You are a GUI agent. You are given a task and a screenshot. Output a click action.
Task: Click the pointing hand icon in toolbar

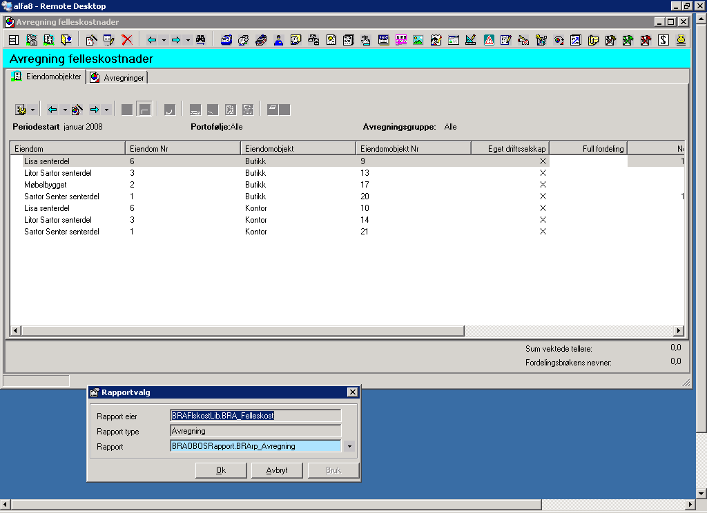pyautogui.click(x=366, y=40)
